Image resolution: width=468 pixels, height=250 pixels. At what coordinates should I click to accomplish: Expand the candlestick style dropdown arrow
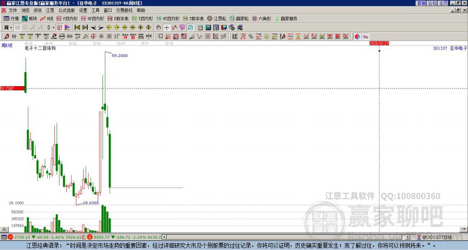[53, 28]
